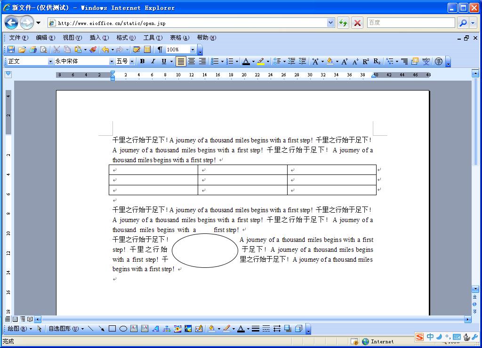The height and width of the screenshot is (348, 482).
Task: Open the 视图 (View) menu
Action: [72, 38]
